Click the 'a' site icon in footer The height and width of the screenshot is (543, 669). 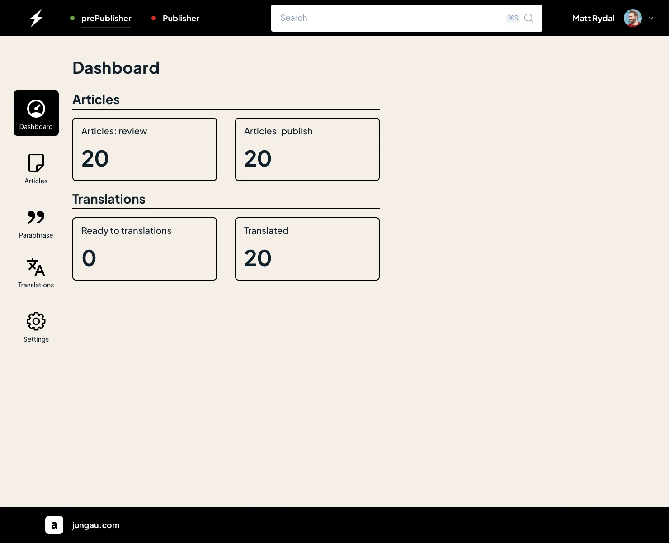click(54, 525)
